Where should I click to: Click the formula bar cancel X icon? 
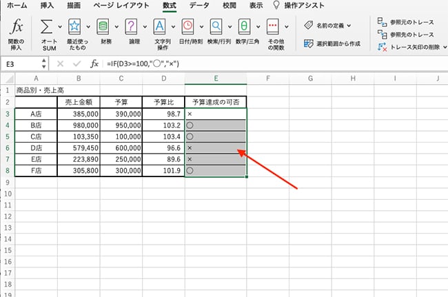pos(60,63)
